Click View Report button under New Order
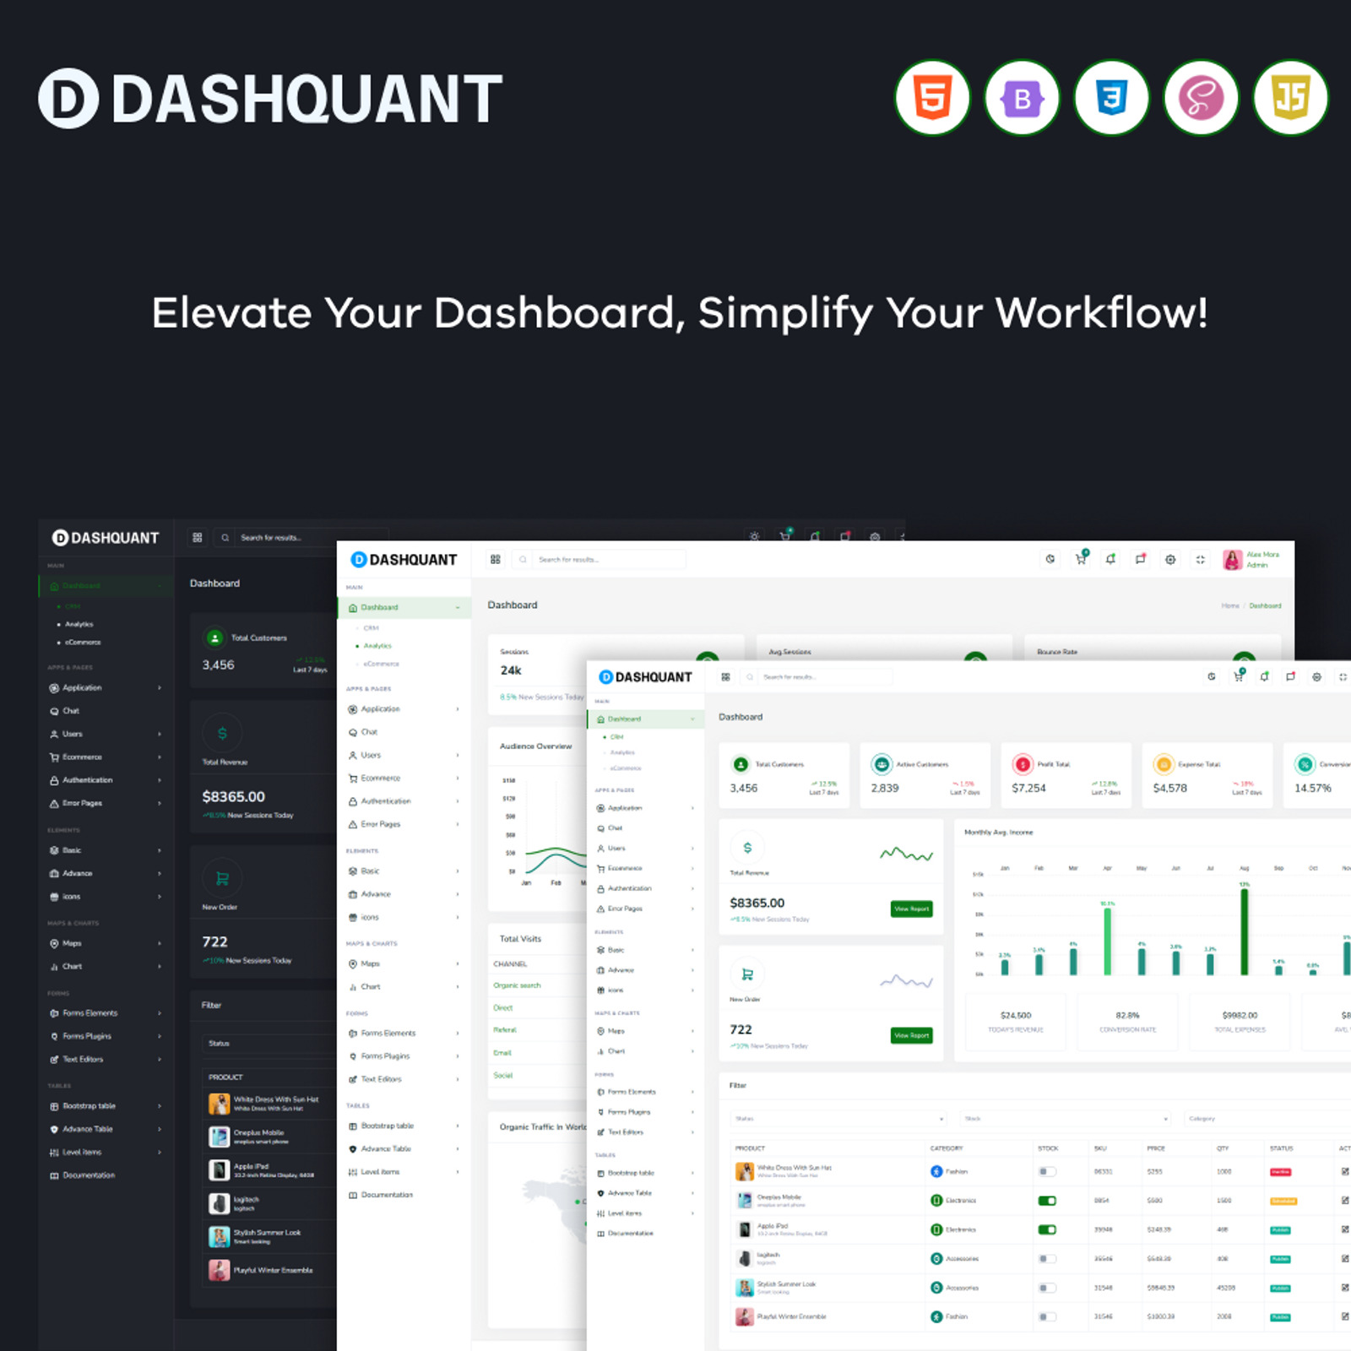This screenshot has height=1351, width=1351. pos(912,1035)
